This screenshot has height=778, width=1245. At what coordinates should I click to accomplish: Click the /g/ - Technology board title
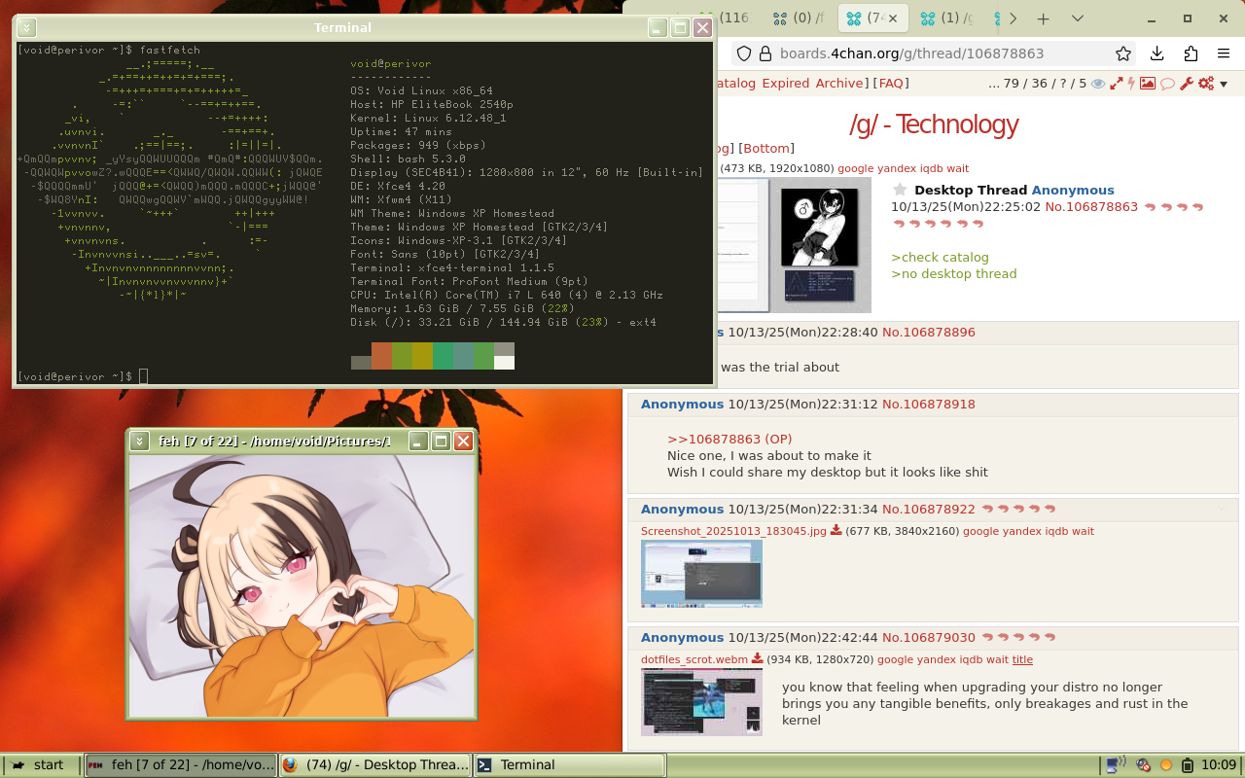[933, 124]
